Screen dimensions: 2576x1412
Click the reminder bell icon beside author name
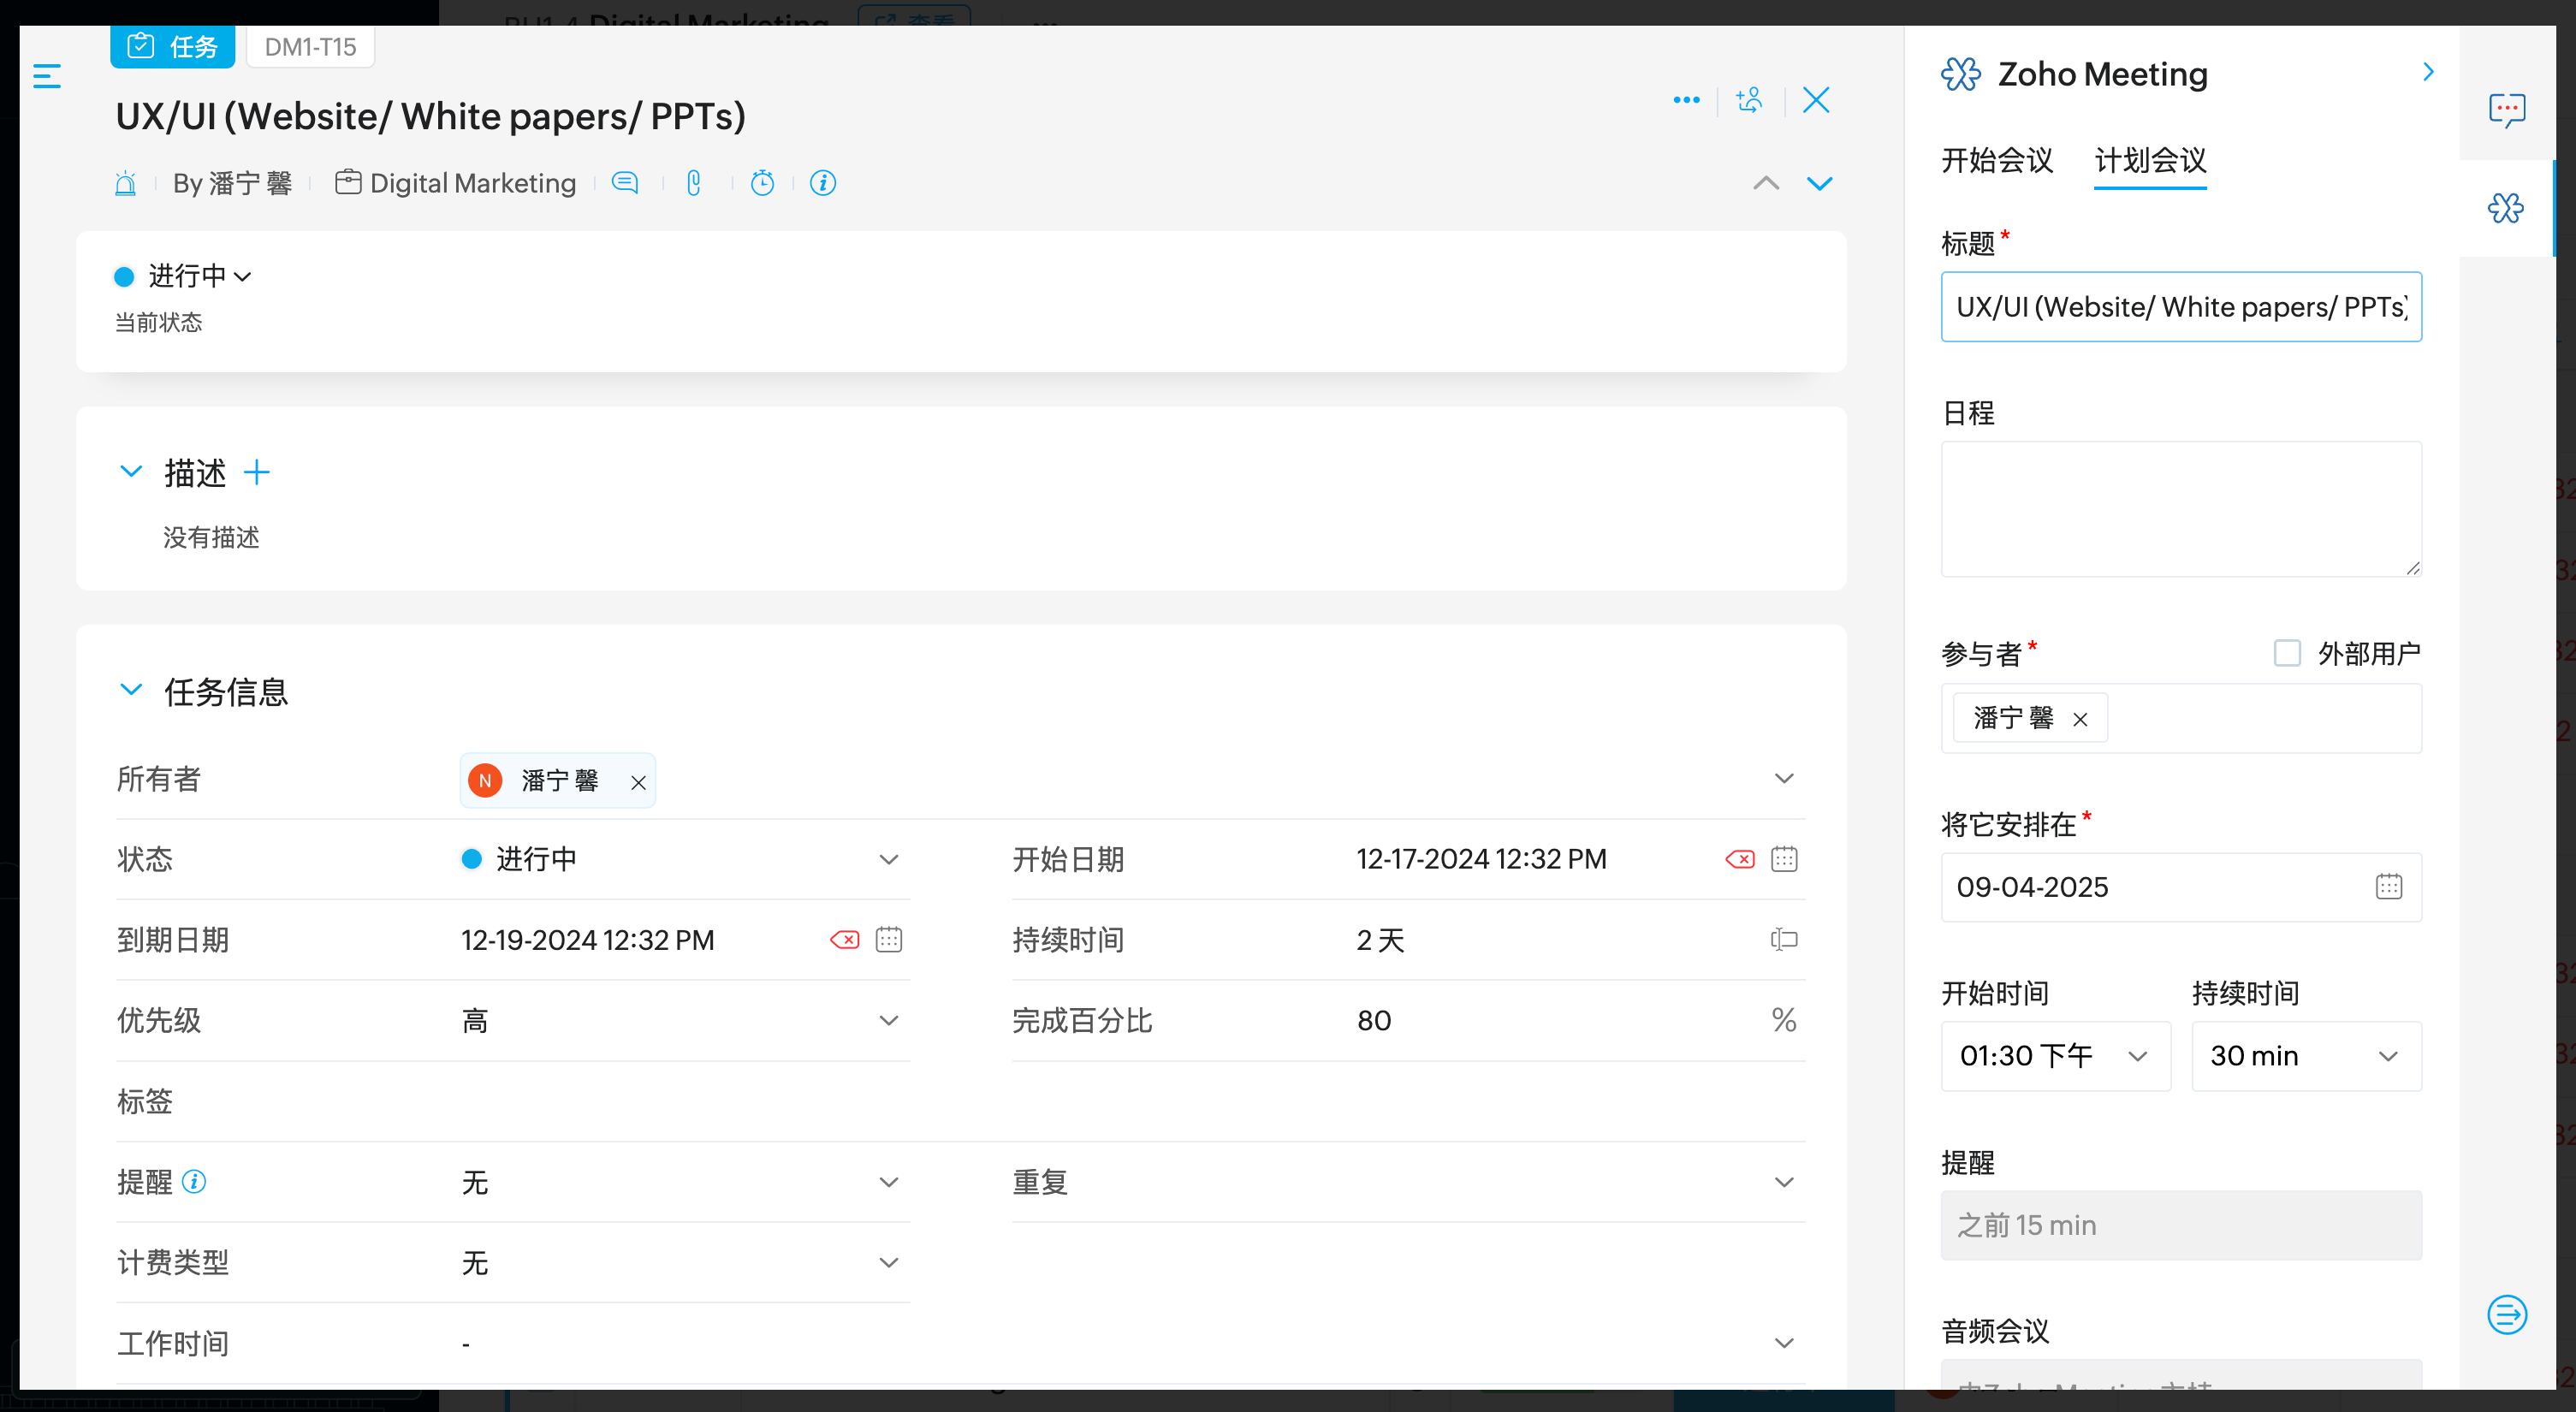click(125, 184)
